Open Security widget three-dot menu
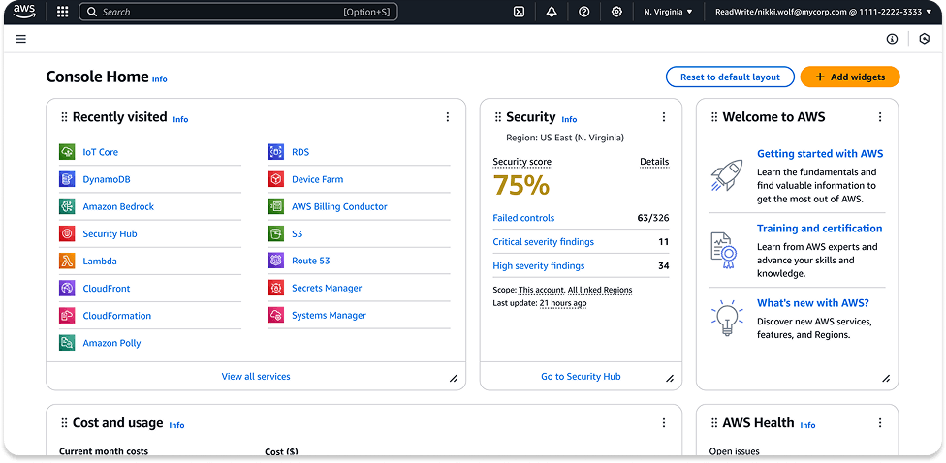 [664, 117]
